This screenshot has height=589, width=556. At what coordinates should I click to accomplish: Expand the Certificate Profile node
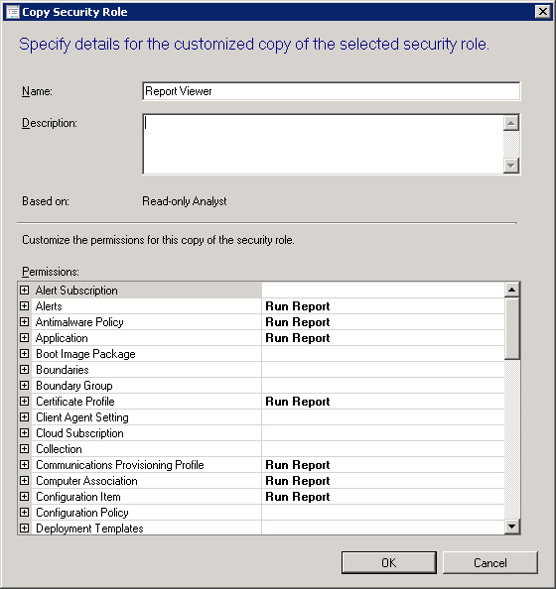tap(25, 402)
